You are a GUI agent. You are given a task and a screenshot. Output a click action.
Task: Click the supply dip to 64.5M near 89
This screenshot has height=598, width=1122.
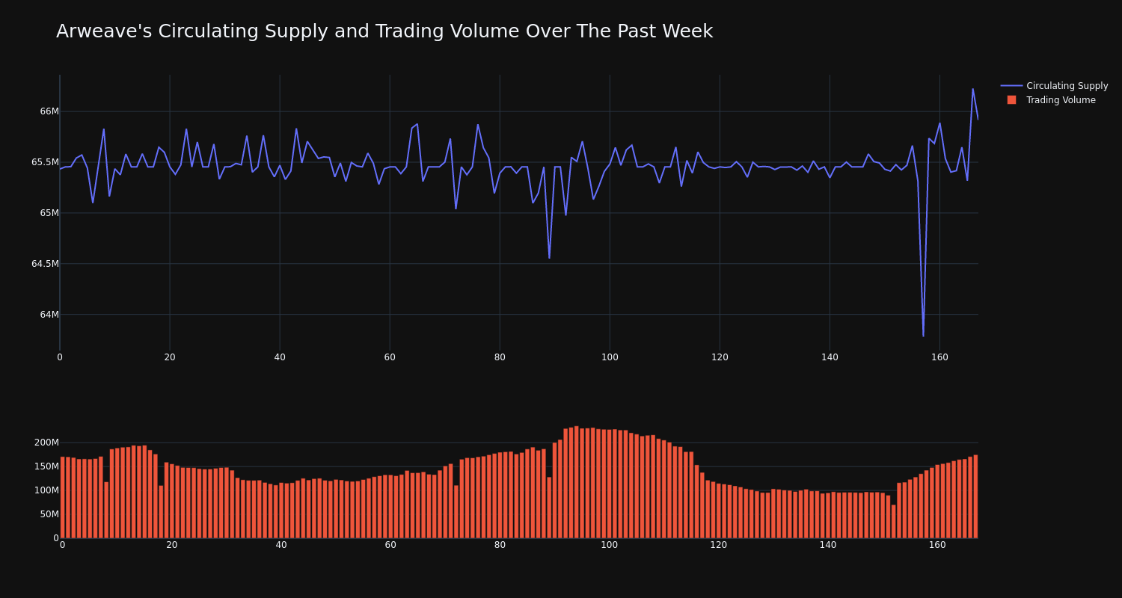point(549,258)
